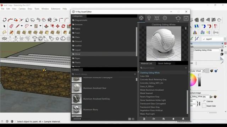
Task: Select the SketchUp arrow Select tool
Action: (x=5, y=26)
